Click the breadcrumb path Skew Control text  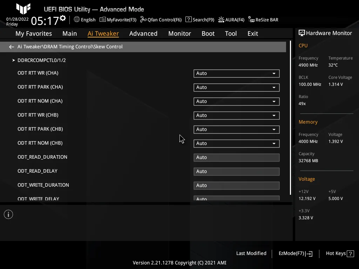pos(108,47)
